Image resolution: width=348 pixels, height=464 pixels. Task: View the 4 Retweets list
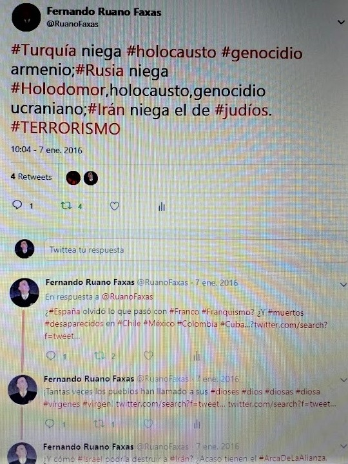[x=32, y=177]
